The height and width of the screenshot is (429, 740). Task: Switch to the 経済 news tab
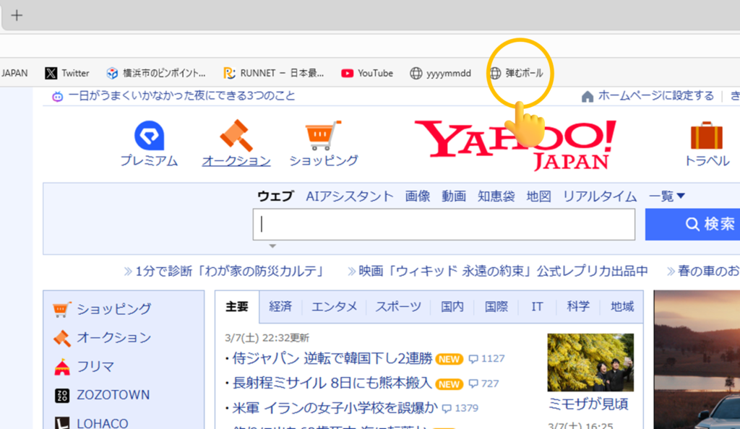pos(280,307)
